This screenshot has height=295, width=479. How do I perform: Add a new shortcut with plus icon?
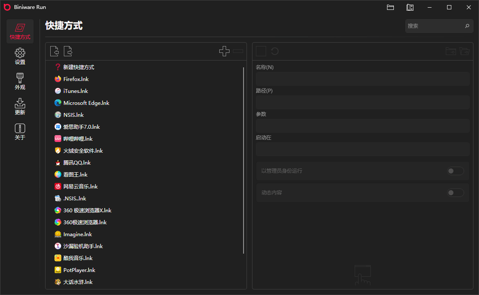click(x=224, y=51)
